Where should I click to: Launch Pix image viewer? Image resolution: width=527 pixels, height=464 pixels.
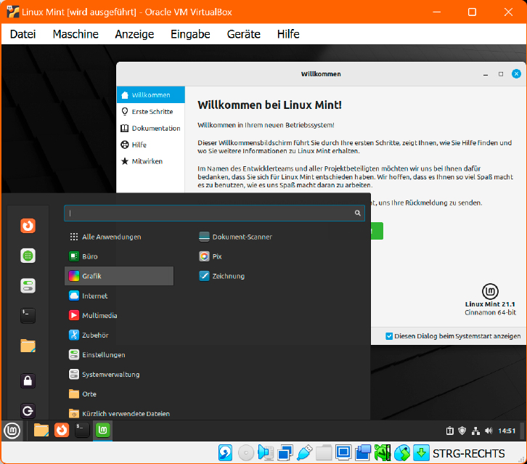(211, 256)
